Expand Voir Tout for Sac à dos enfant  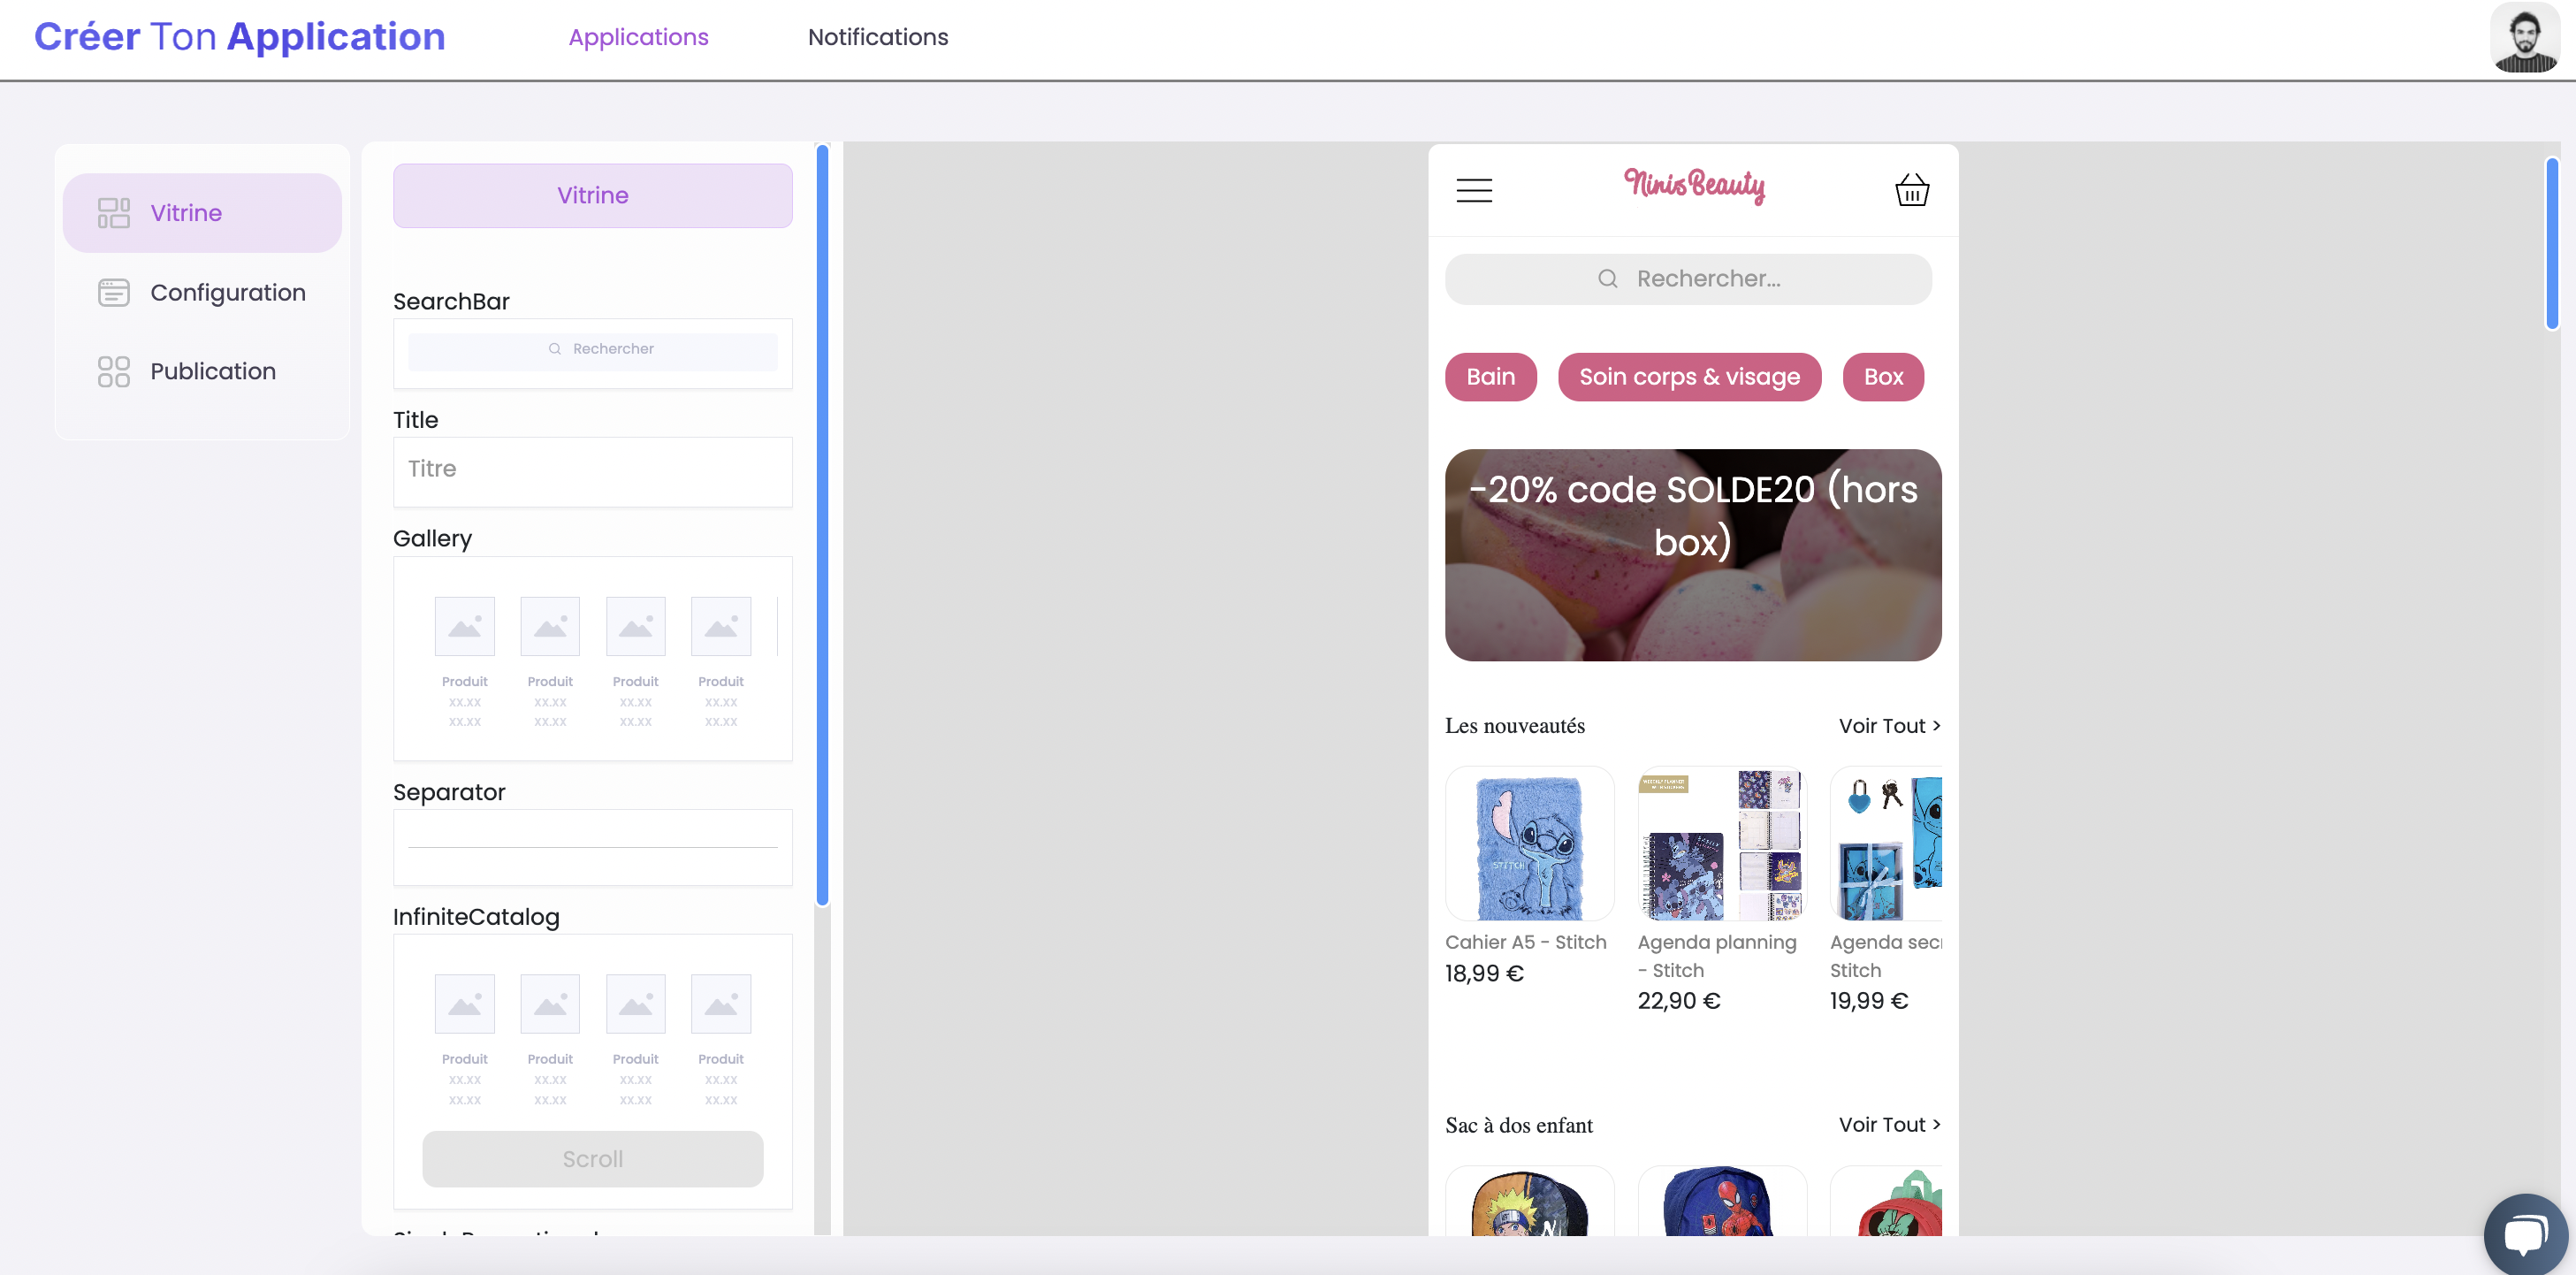tap(1889, 1124)
